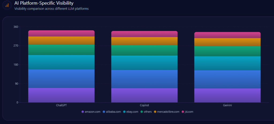274x124 pixels.
Task: Click the purple amazon.com segment in ChatGPT bar
Action: [x=61, y=95]
